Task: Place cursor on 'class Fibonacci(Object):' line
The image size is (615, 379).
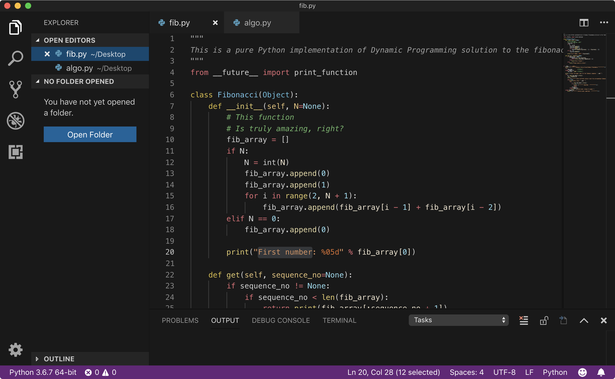Action: [244, 95]
